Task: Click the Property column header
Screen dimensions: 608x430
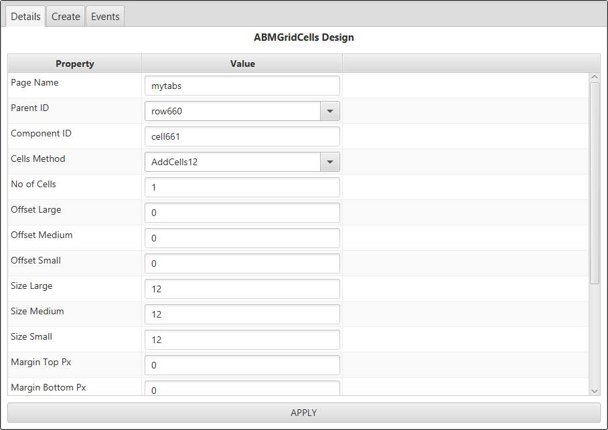Action: pos(74,64)
